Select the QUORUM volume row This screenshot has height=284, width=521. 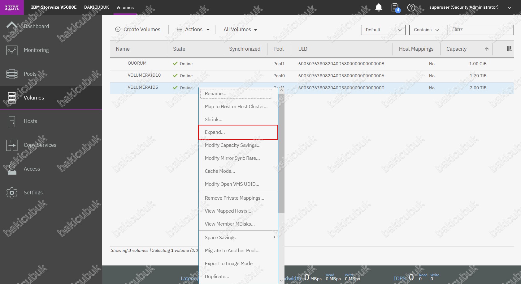[312, 64]
